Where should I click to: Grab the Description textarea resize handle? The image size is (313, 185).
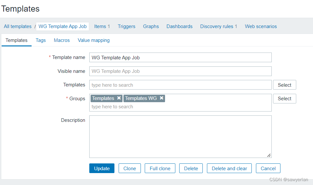[x=269, y=155]
